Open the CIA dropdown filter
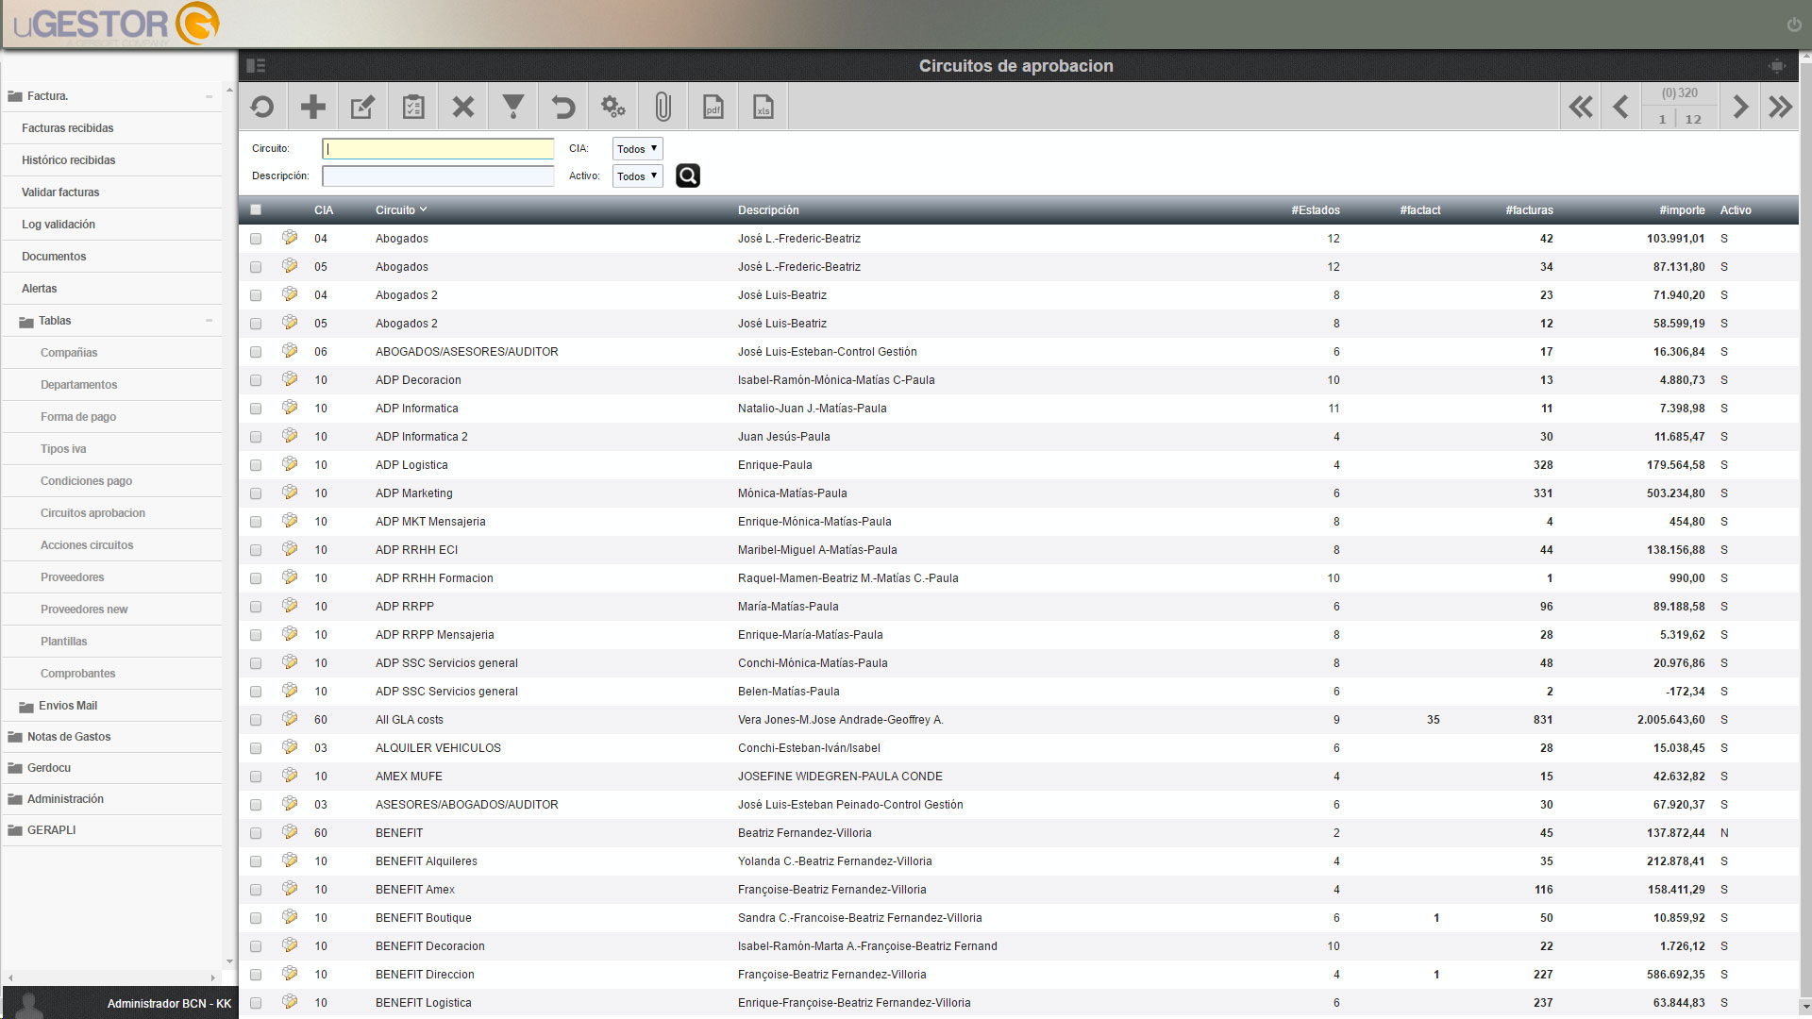Screen dimensions: 1812x1019 [x=638, y=148]
